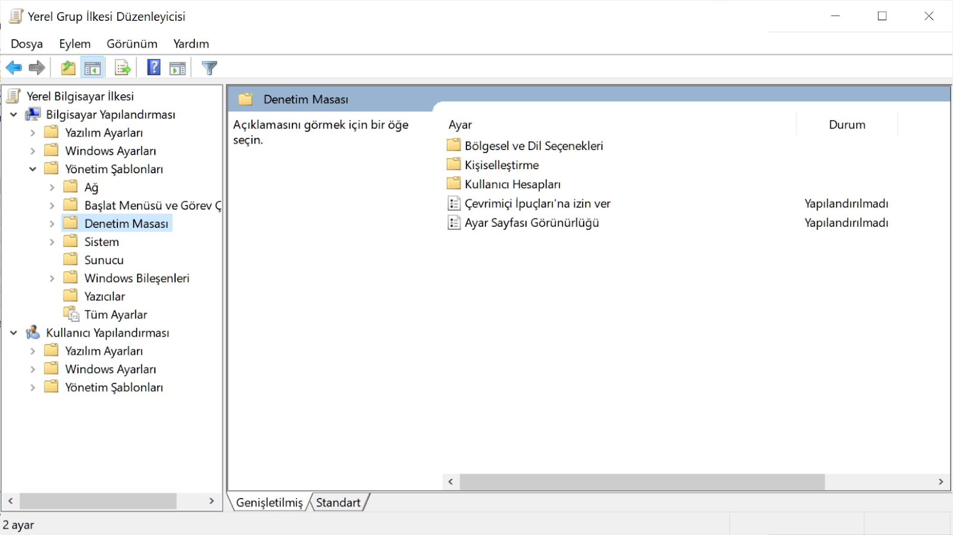The height and width of the screenshot is (535, 953).
Task: Click the Windows Bileşenleri folder icon
Action: (x=71, y=277)
